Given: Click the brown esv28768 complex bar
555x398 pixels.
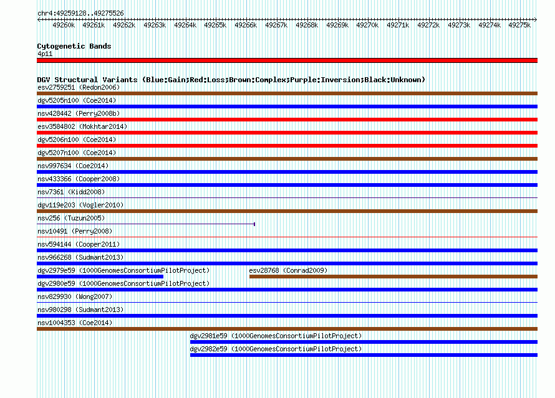Looking at the screenshot, I should click(393, 277).
